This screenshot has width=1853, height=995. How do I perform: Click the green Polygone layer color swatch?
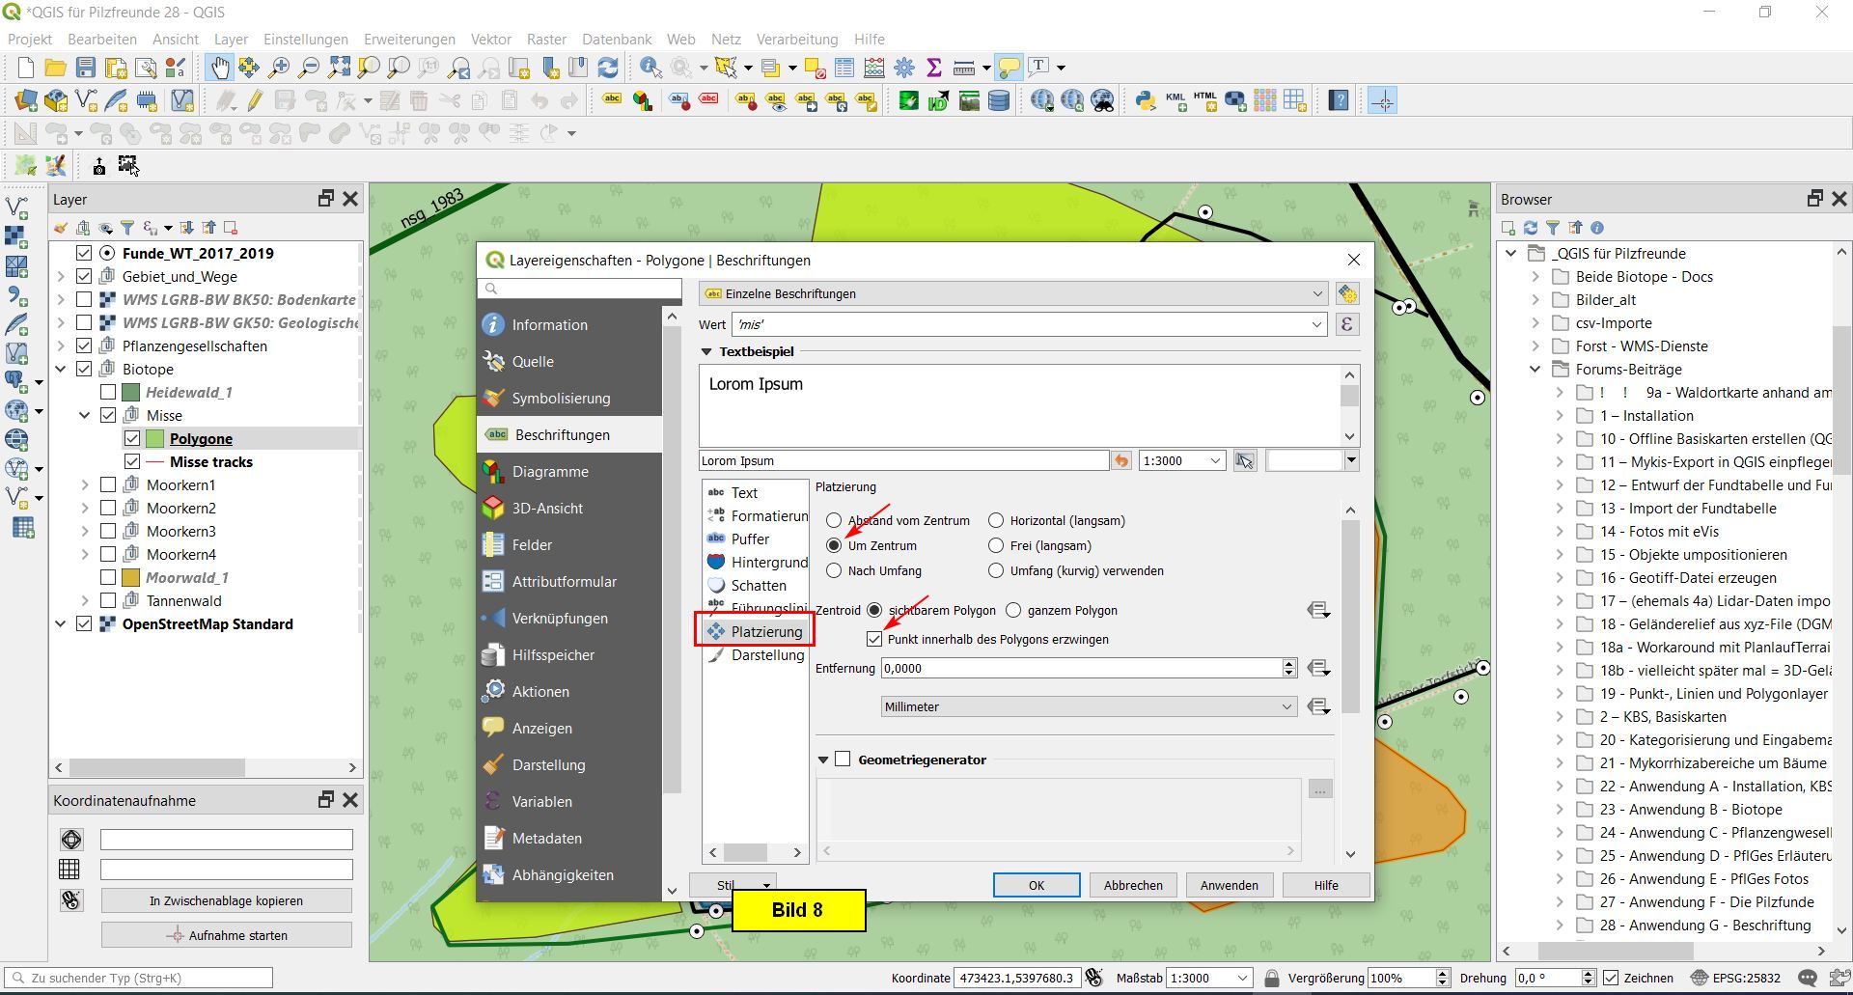point(154,439)
